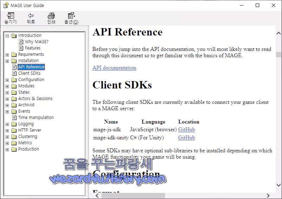Select the highlighted API Reference topic label

pyautogui.click(x=31, y=67)
